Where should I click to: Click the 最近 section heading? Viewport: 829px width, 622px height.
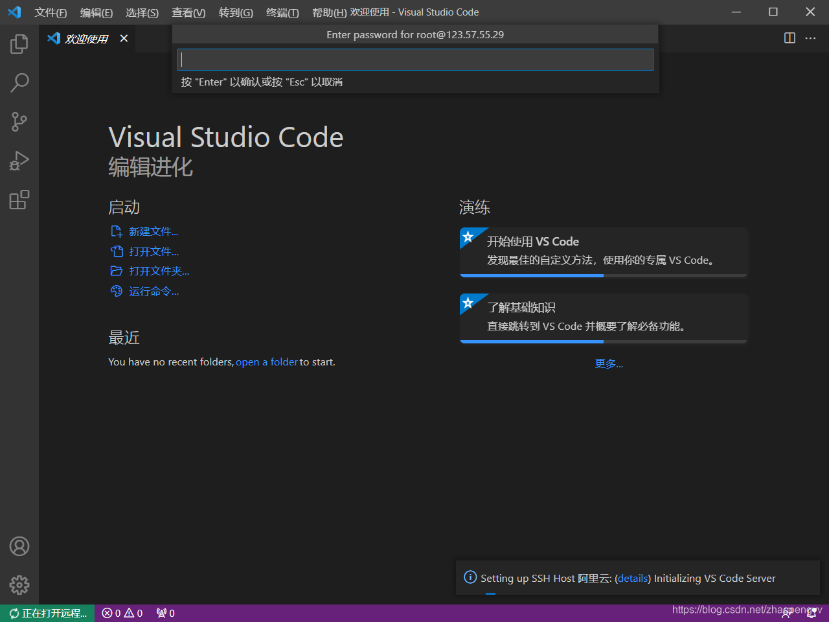pyautogui.click(x=124, y=338)
